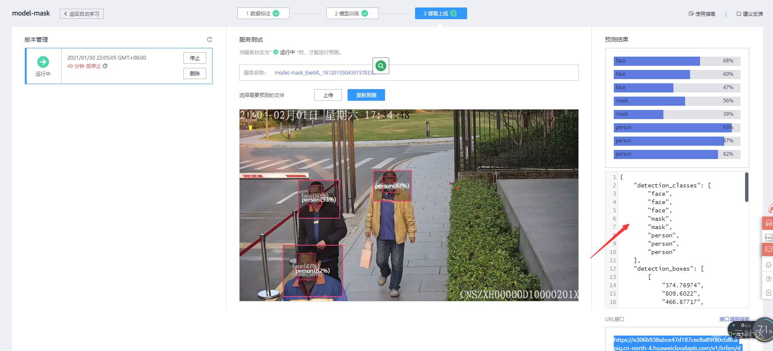This screenshot has width=773, height=351.
Task: Stop the running service with 停止
Action: click(x=195, y=58)
